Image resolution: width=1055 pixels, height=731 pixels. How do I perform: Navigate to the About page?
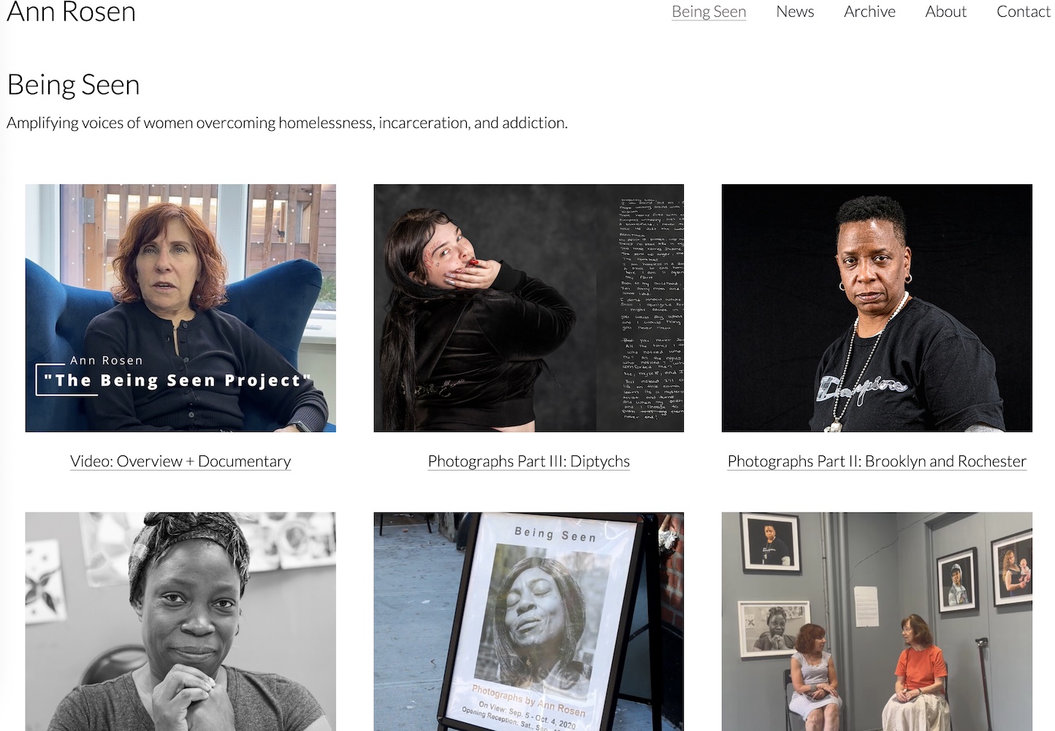point(945,12)
